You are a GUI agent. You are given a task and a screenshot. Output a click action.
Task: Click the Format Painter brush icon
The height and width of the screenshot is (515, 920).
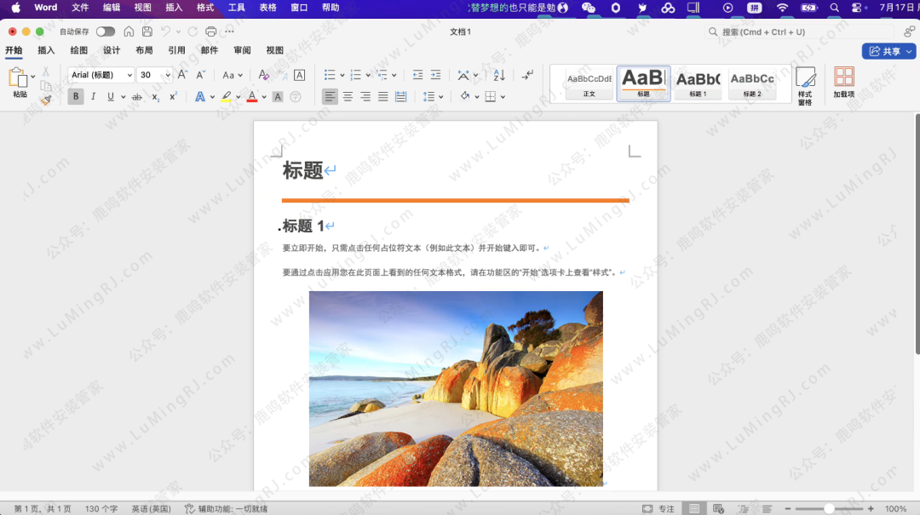(x=46, y=100)
